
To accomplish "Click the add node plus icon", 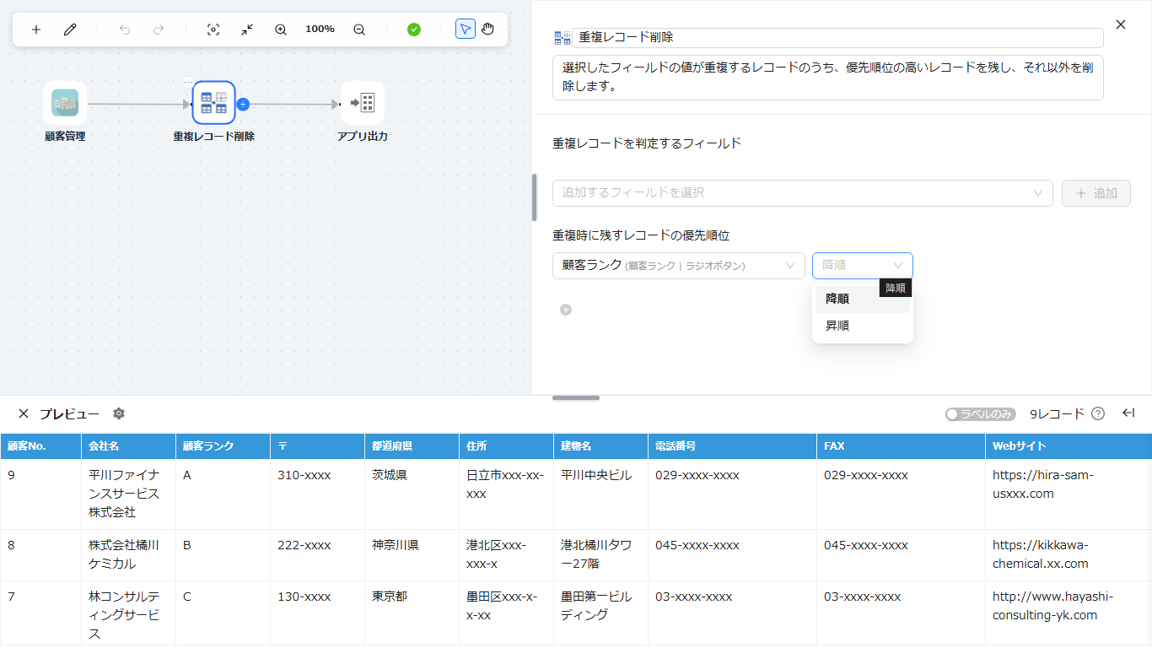I will [36, 30].
